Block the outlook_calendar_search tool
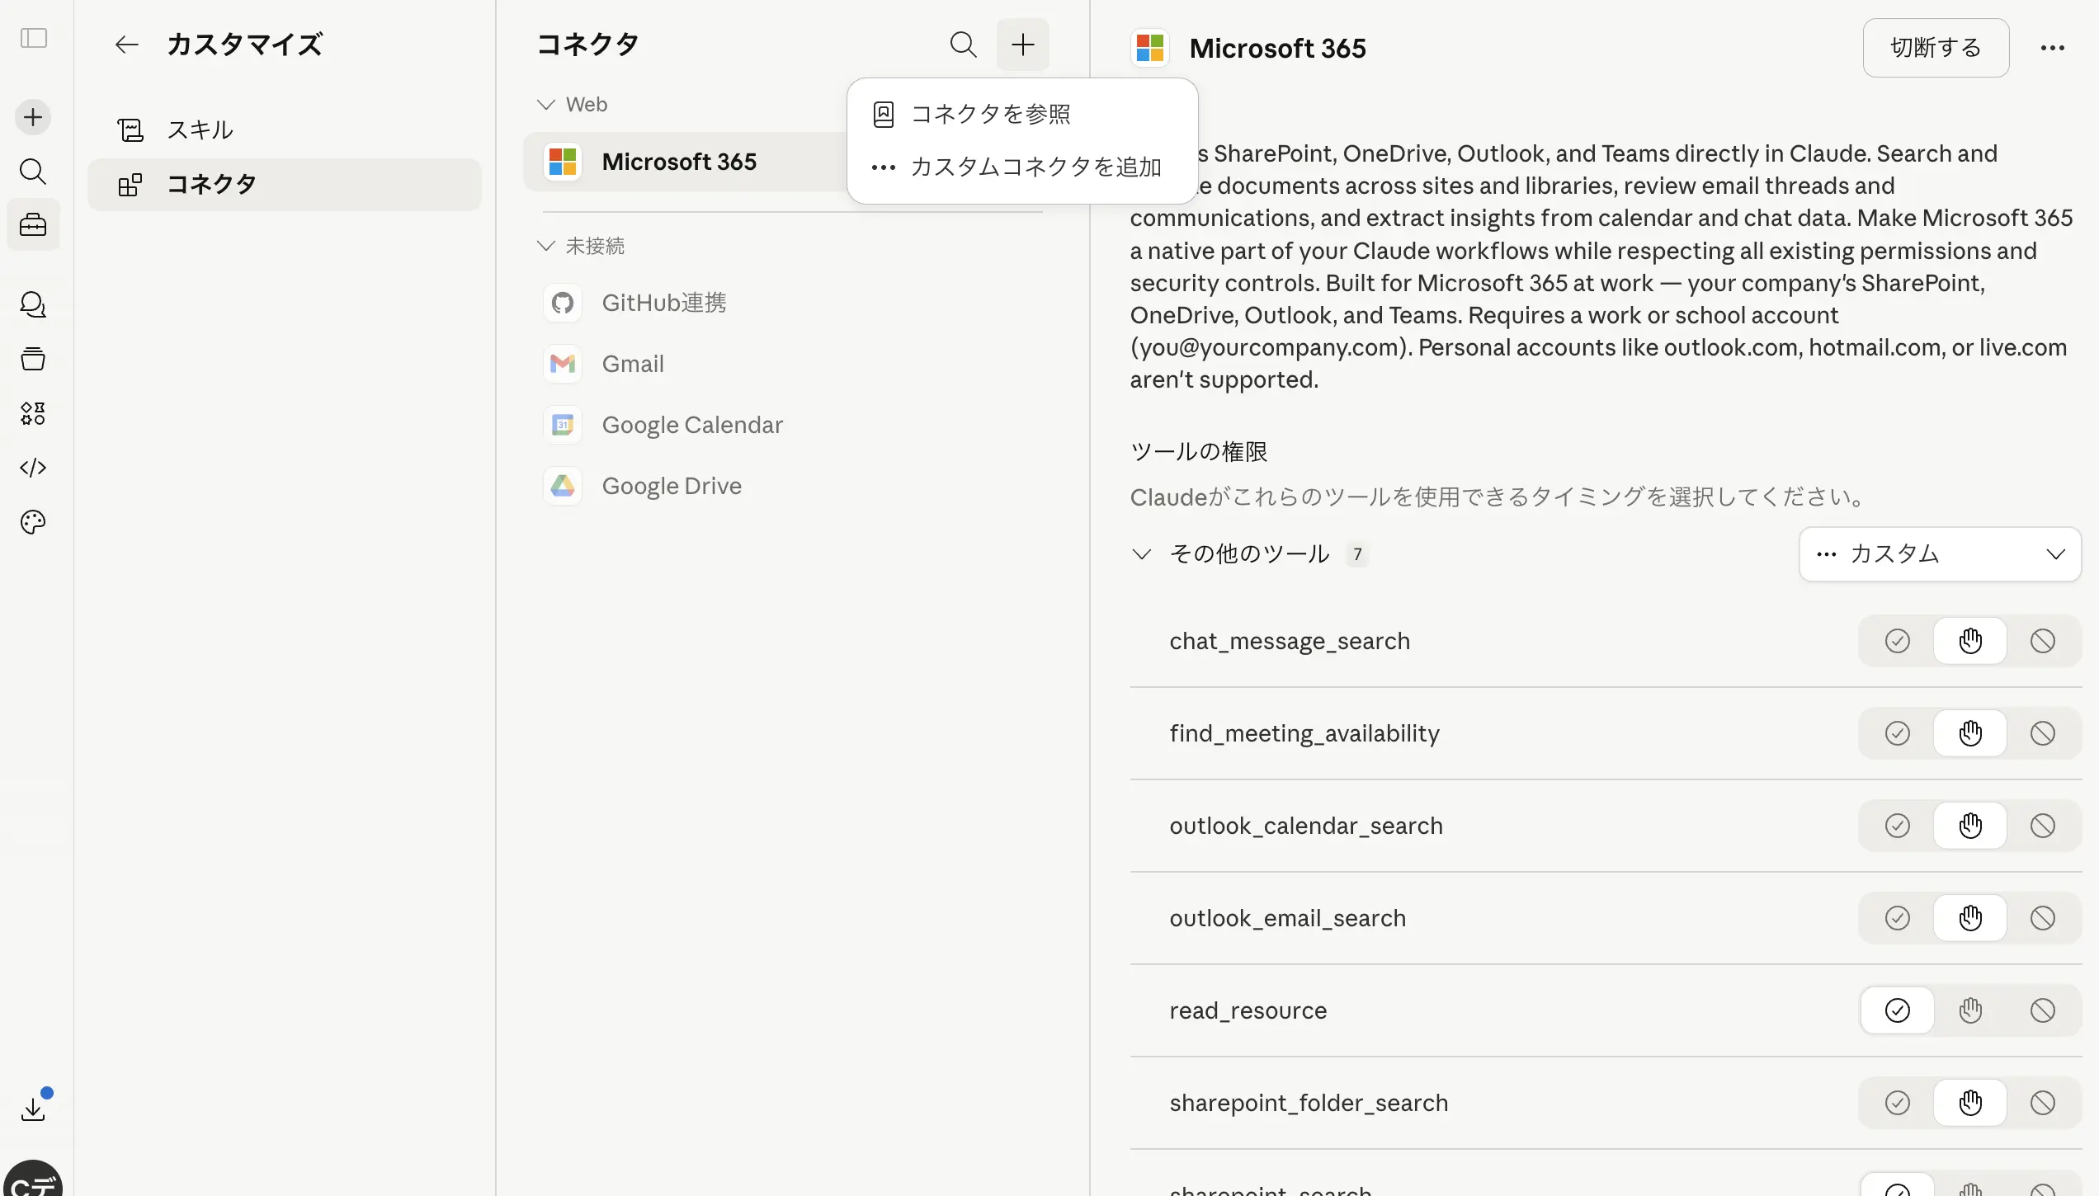Screen dimensions: 2099x1196 pos(2043,826)
